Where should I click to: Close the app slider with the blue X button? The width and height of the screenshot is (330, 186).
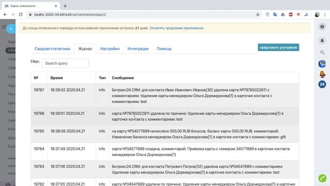tap(11, 29)
